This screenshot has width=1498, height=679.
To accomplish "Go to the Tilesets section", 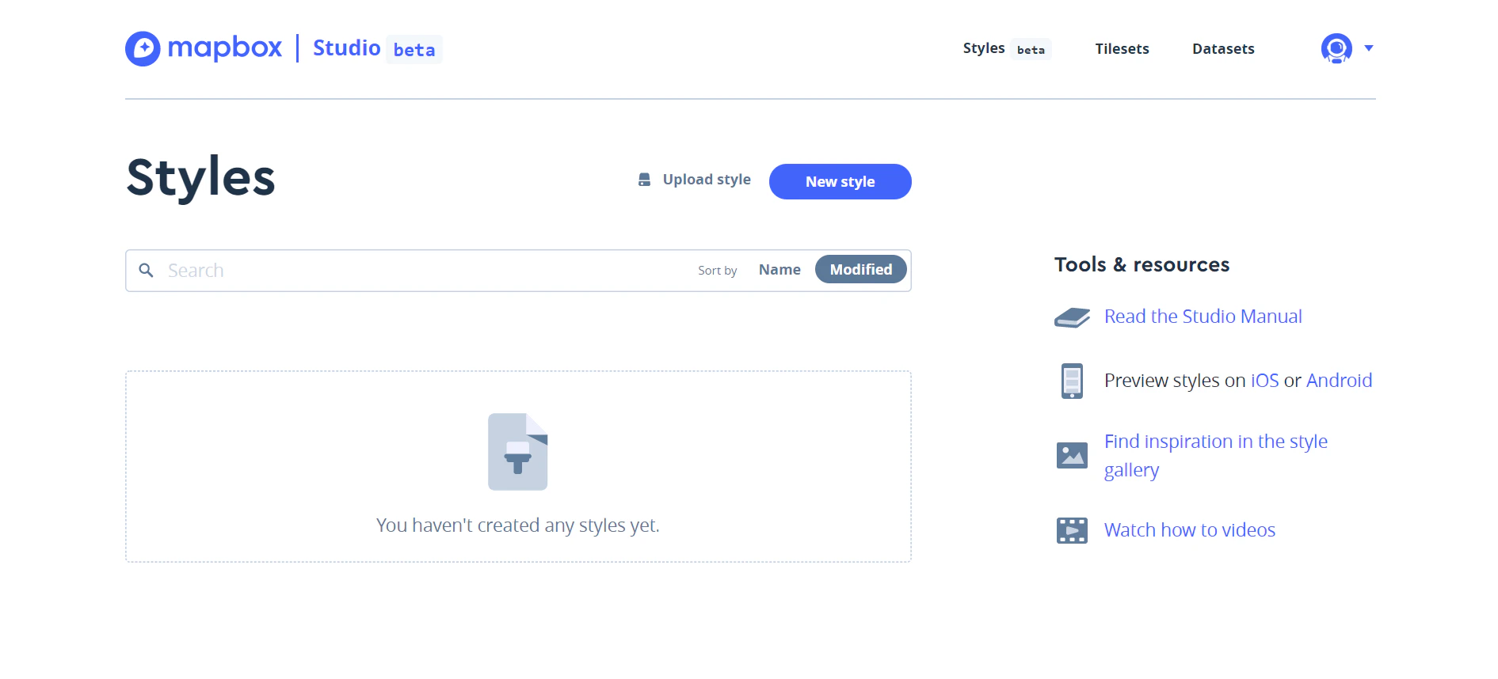I will 1122,49.
